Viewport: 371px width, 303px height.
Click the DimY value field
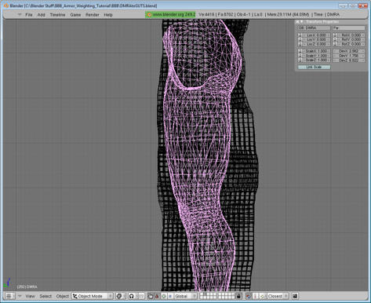(349, 56)
